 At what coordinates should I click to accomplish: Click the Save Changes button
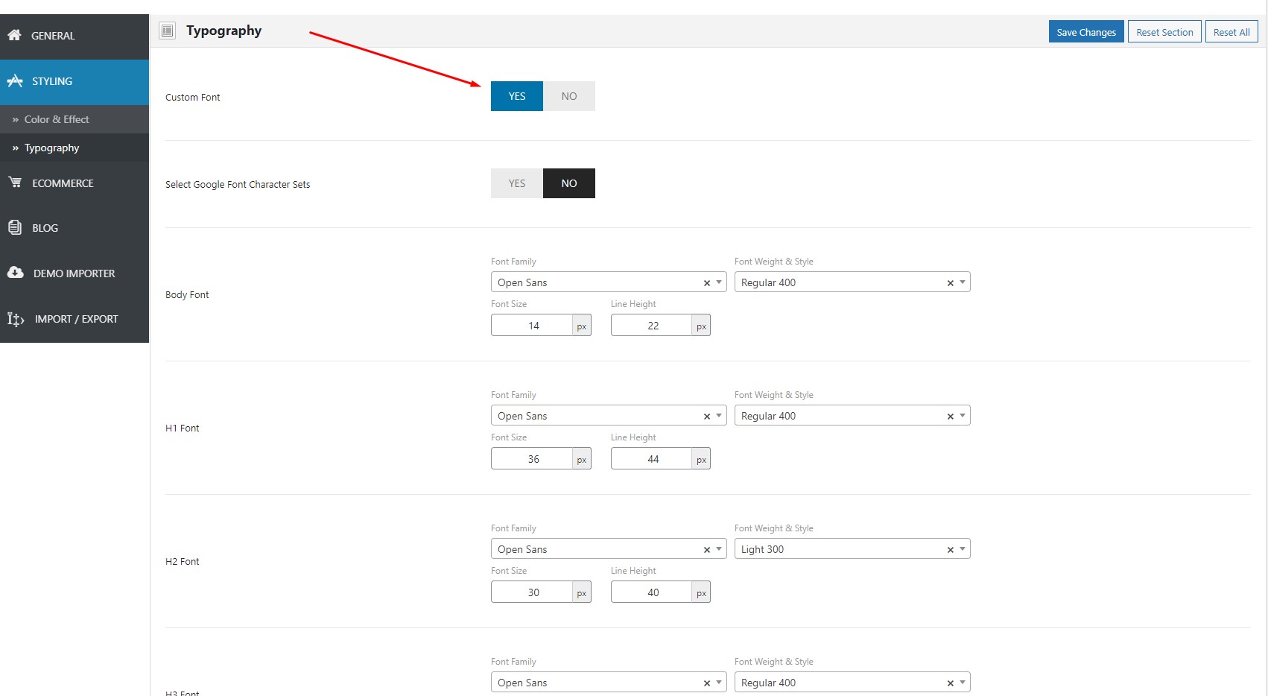[x=1086, y=31]
